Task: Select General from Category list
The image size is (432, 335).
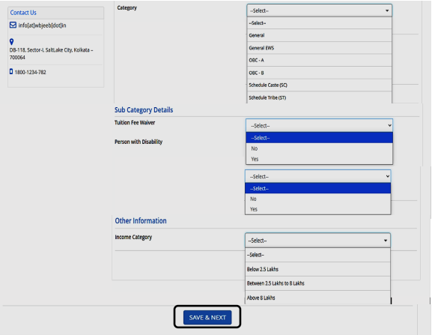Action: (x=319, y=35)
